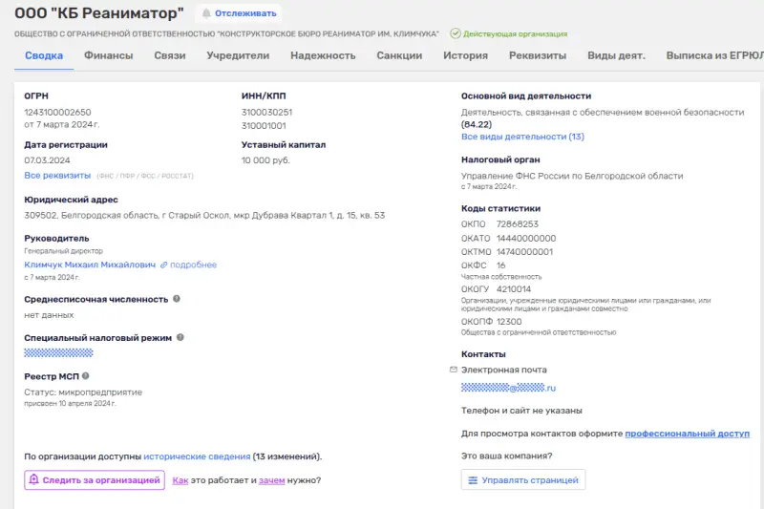Click the ОКТМО code 14740000001
Image resolution: width=764 pixels, height=509 pixels.
[x=524, y=252]
